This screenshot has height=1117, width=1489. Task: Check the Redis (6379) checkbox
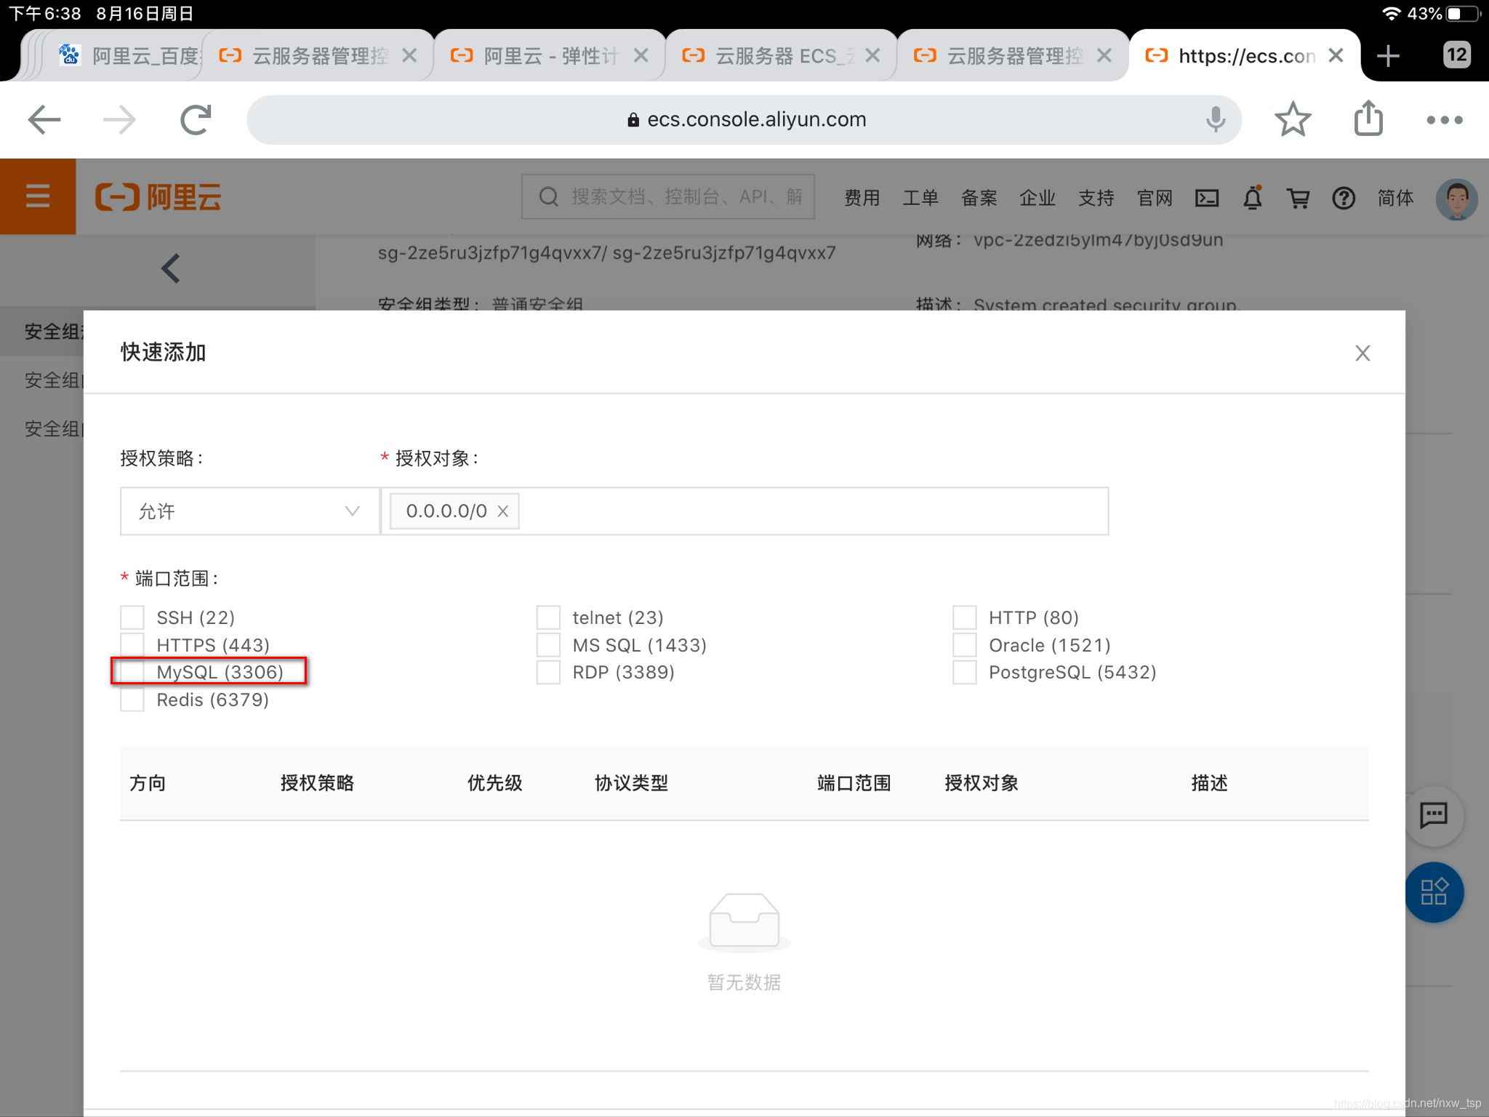pyautogui.click(x=132, y=700)
